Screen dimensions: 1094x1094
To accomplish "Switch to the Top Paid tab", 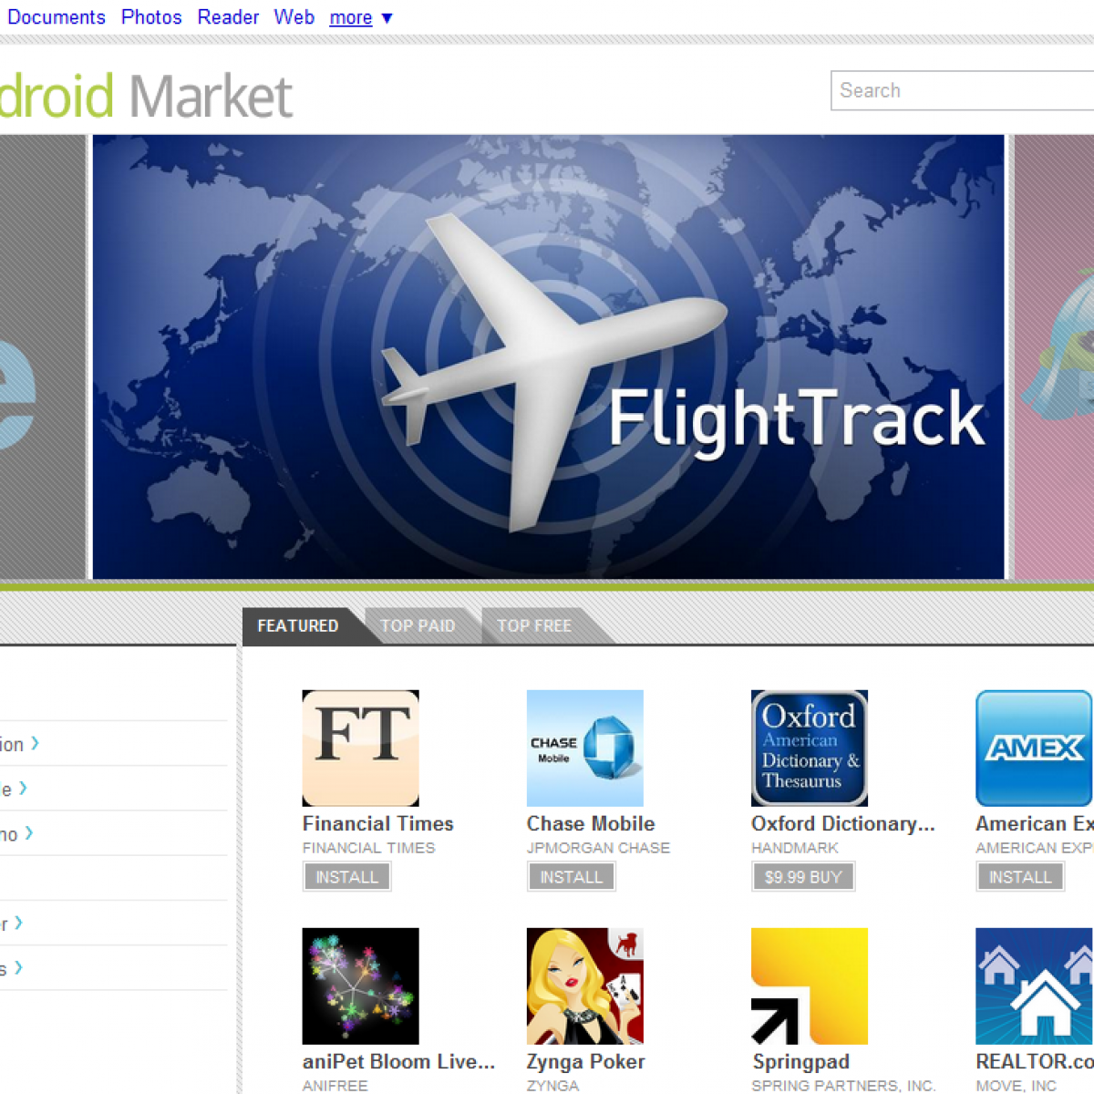I will click(x=418, y=626).
